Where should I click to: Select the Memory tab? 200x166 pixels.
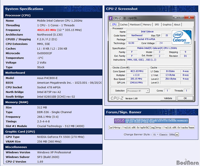[x=147, y=24]
